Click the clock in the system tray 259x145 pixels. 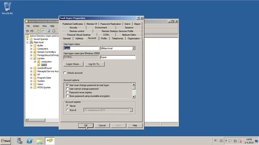[x=249, y=141]
